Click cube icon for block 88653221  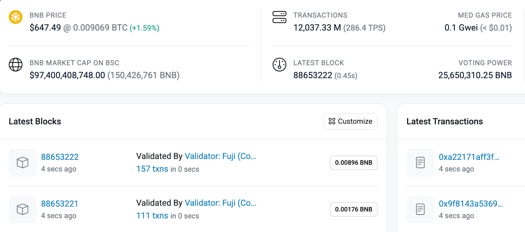click(22, 209)
